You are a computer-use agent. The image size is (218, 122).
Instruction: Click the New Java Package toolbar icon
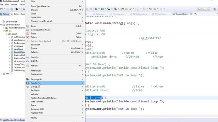pos(122,9)
